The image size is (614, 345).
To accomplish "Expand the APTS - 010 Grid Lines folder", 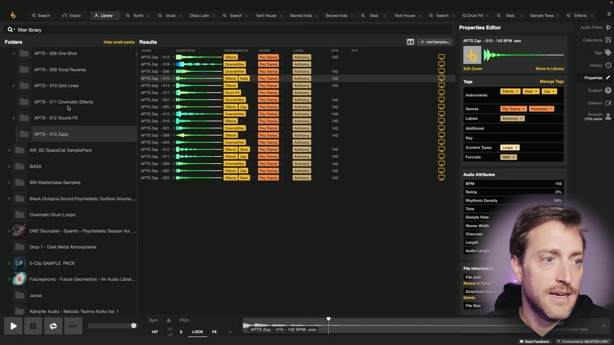I will 13,86.
